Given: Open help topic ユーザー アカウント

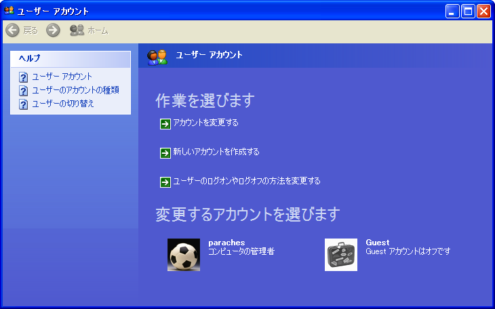Looking at the screenshot, I should tap(62, 77).
